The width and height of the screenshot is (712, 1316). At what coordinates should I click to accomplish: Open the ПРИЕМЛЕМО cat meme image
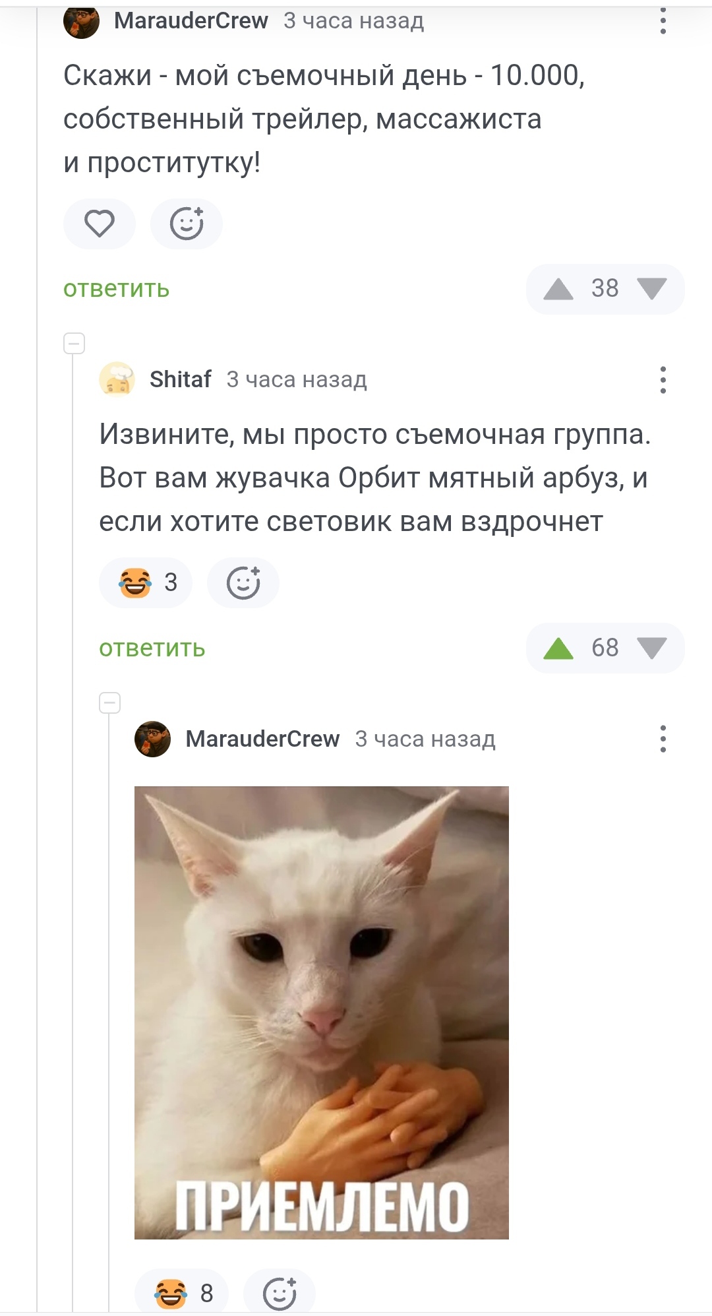(322, 1013)
